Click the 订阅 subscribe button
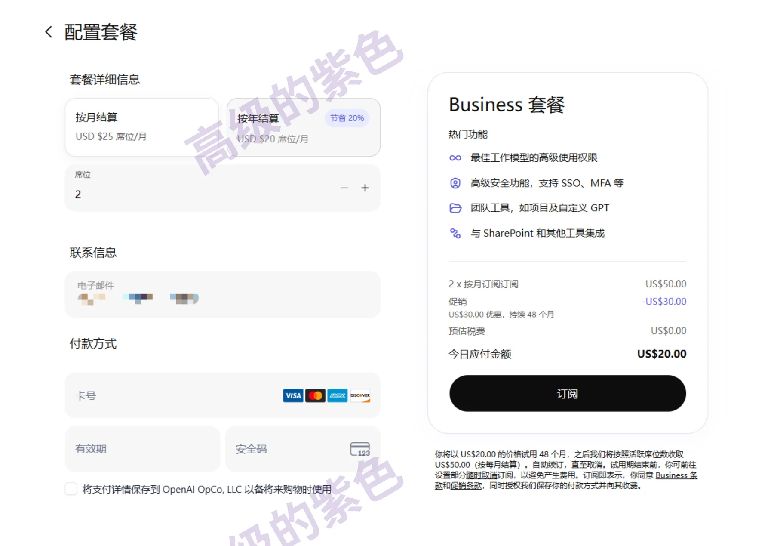Viewport: 774px width, 546px height. tap(568, 394)
